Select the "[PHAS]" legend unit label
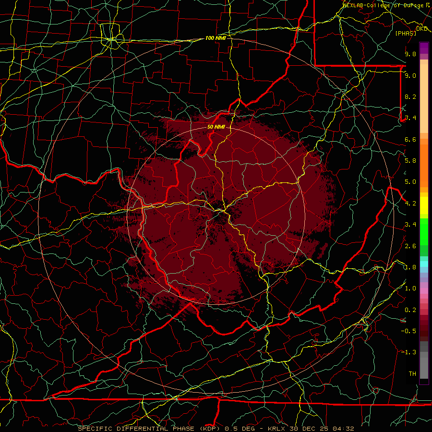This screenshot has width=432, height=432. pos(406,33)
